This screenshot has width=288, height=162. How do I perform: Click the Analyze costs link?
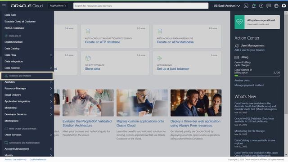click(x=242, y=81)
